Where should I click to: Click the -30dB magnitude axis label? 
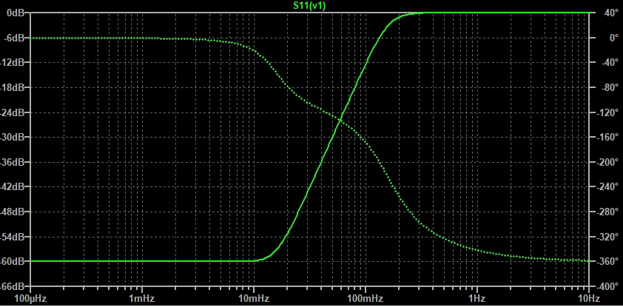click(13, 137)
